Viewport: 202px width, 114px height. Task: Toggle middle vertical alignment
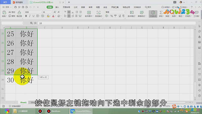coord(69,12)
